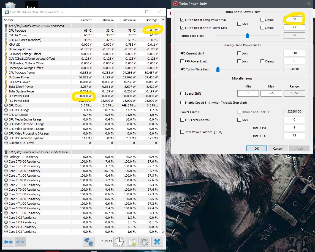Check the PP0 Current Limit Lock box
This screenshot has height=252, width=315.
pyautogui.click(x=239, y=53)
